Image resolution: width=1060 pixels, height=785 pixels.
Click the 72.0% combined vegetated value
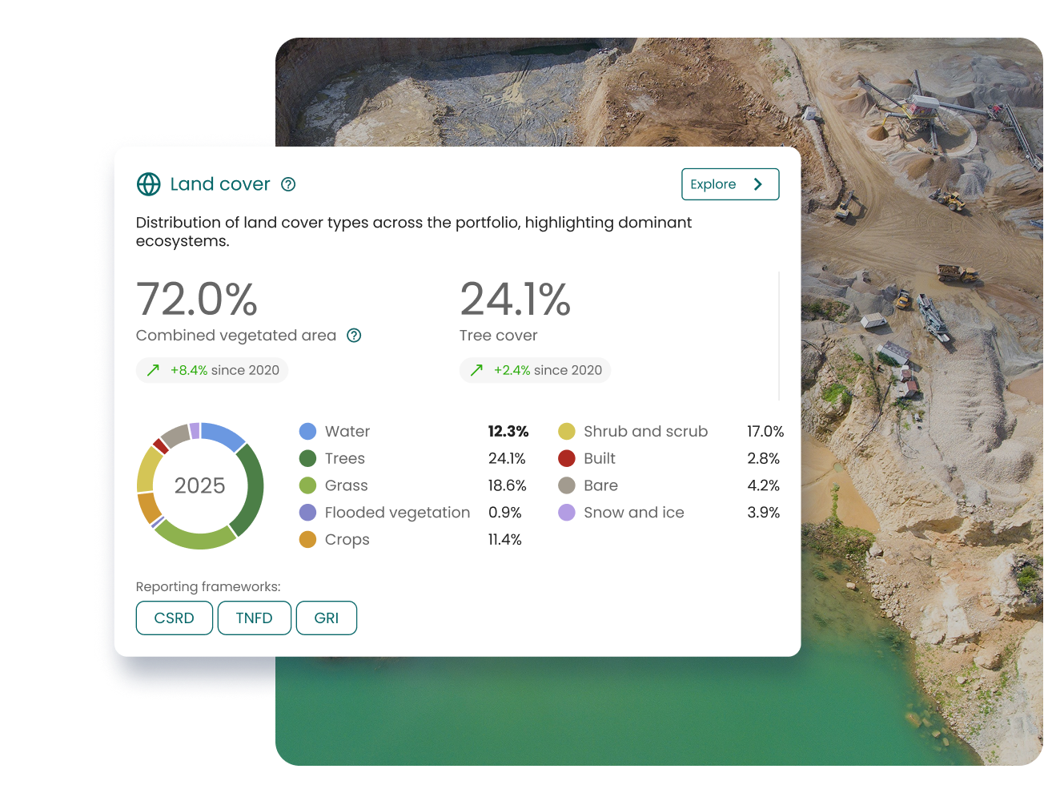coord(197,300)
